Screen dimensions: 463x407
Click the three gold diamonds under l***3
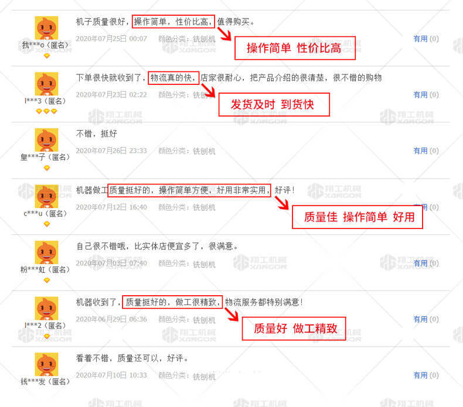click(46, 111)
